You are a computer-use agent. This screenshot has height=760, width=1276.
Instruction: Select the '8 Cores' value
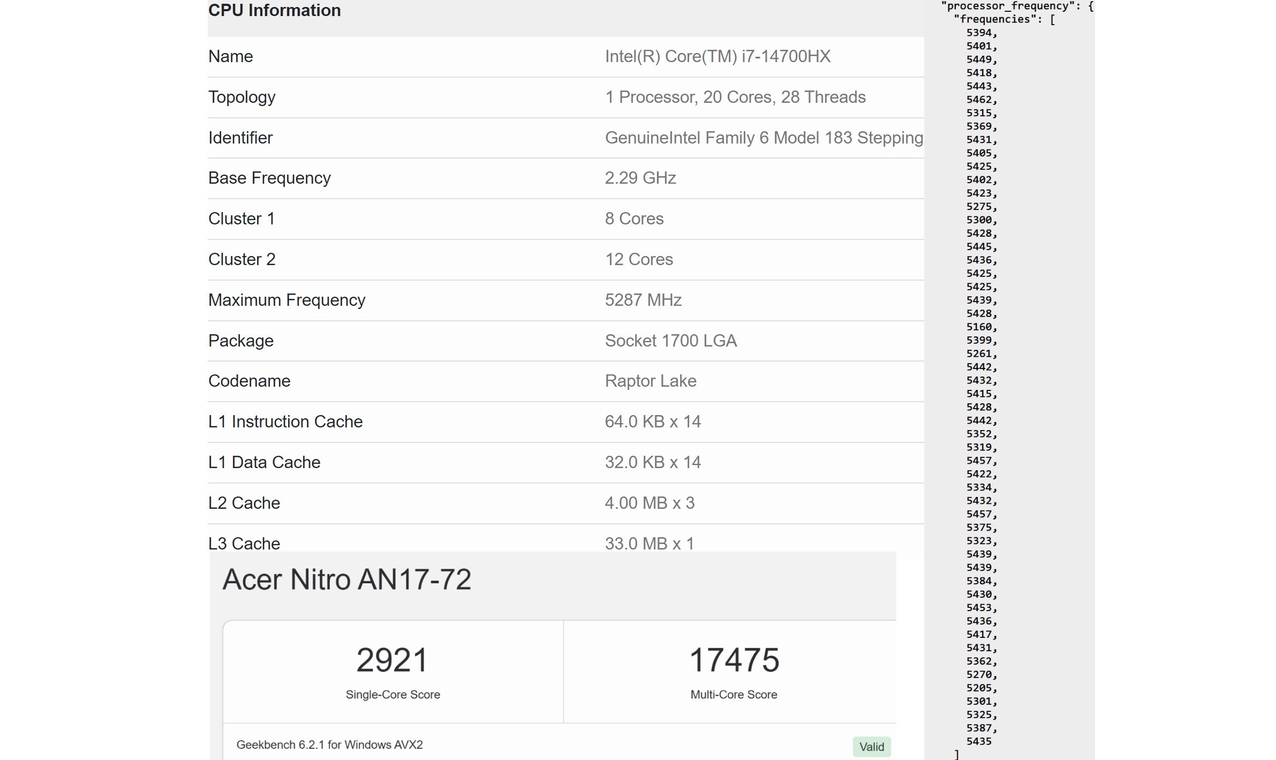click(x=634, y=219)
